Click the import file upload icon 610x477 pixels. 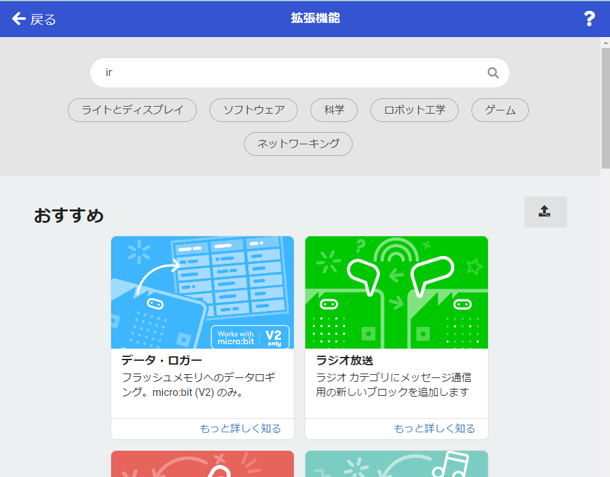545,211
